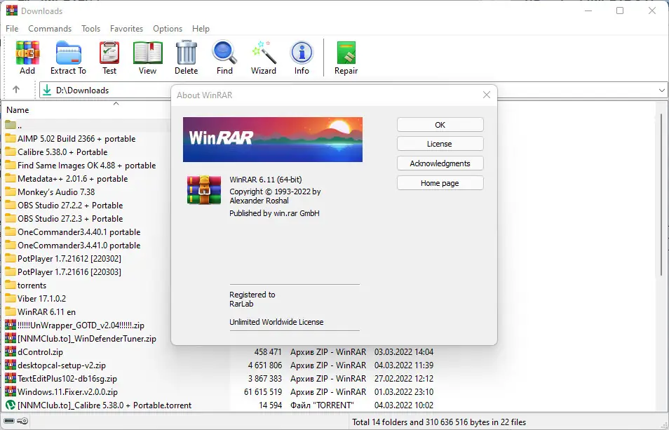Open the Commands menu

50,29
